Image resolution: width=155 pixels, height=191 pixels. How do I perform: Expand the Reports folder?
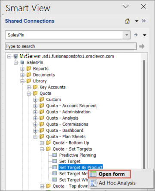(x=22, y=69)
